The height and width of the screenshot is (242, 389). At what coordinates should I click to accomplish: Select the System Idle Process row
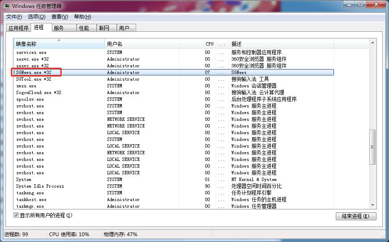click(174, 186)
